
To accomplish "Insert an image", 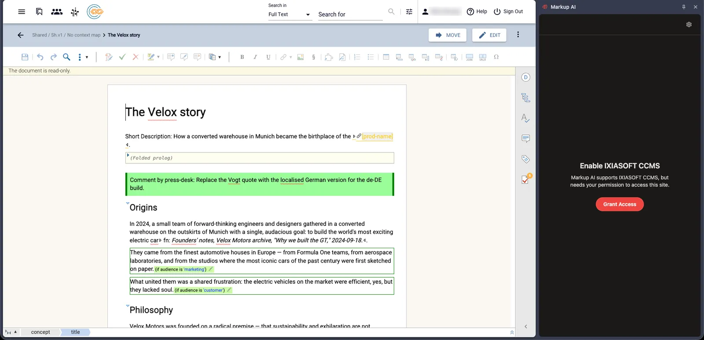I will [x=301, y=57].
